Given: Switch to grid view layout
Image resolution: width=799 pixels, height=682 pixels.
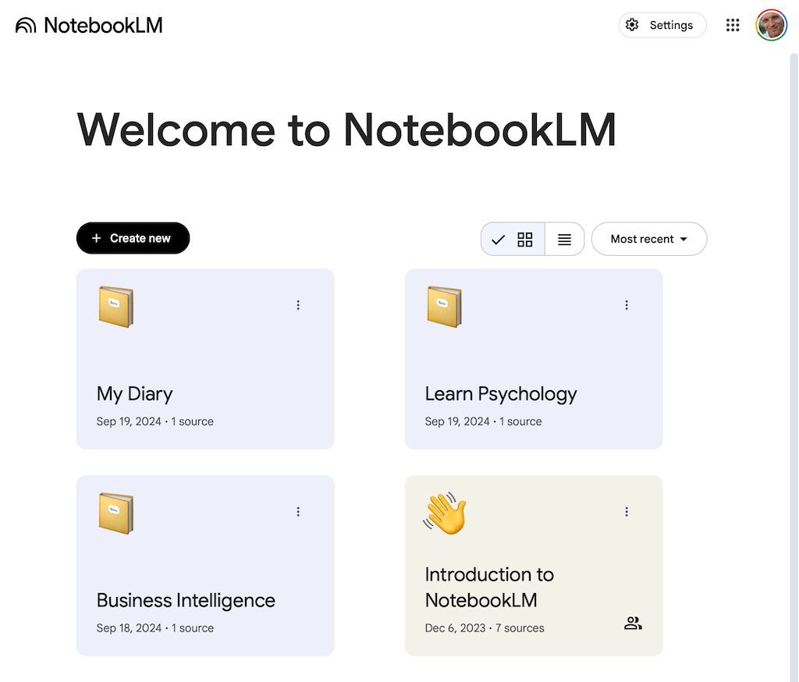Looking at the screenshot, I should pos(524,239).
